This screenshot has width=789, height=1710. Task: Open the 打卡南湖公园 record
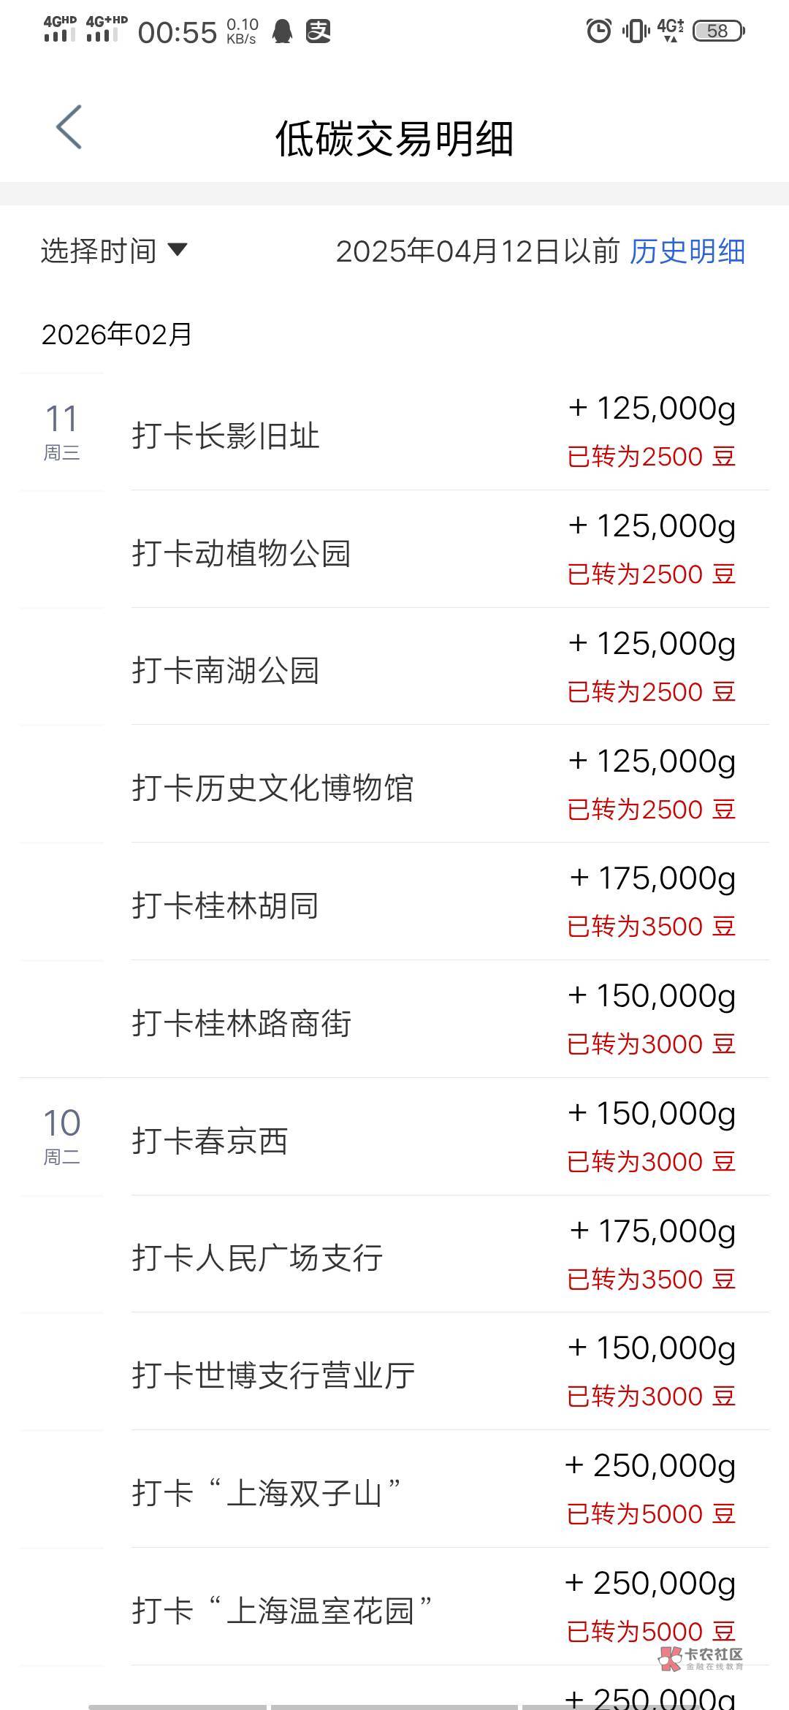pos(226,670)
